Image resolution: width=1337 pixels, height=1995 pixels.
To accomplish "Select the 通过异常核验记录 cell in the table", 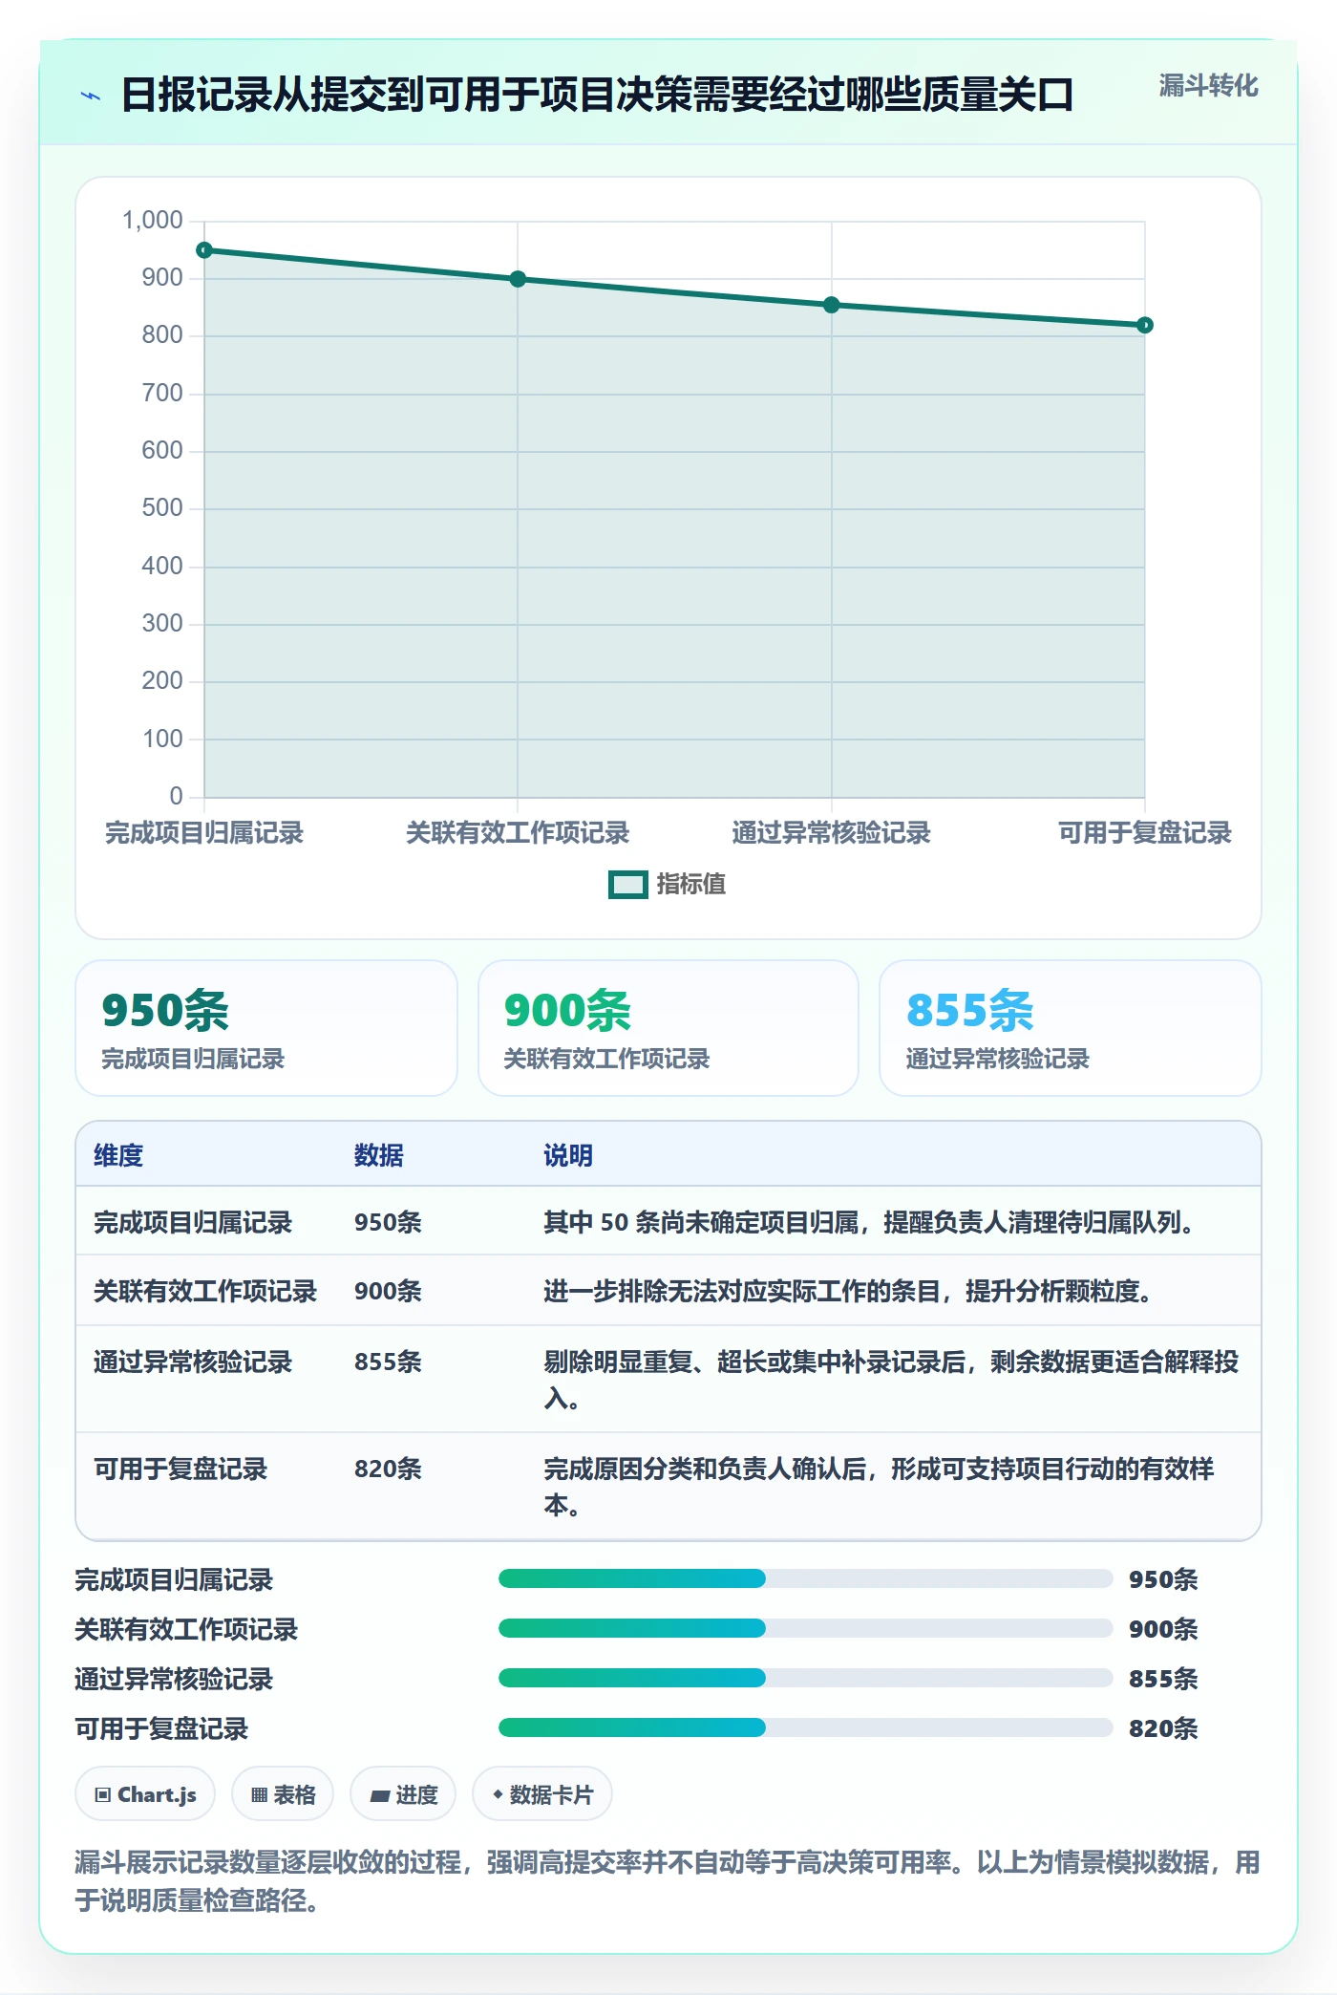I will pos(193,1362).
